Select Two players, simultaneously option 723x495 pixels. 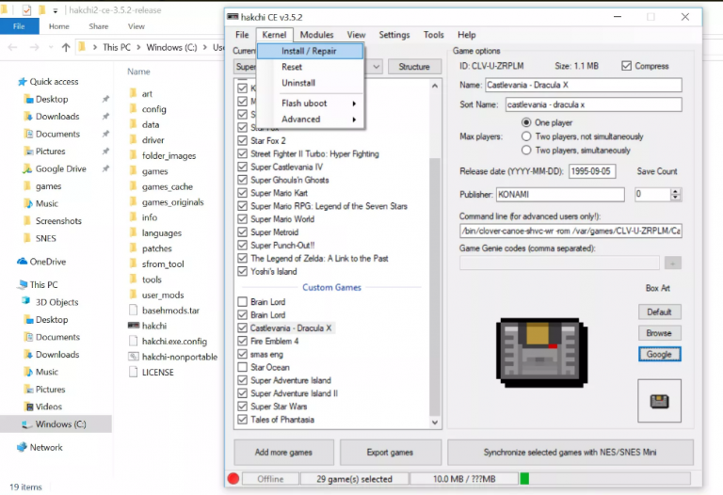(526, 150)
